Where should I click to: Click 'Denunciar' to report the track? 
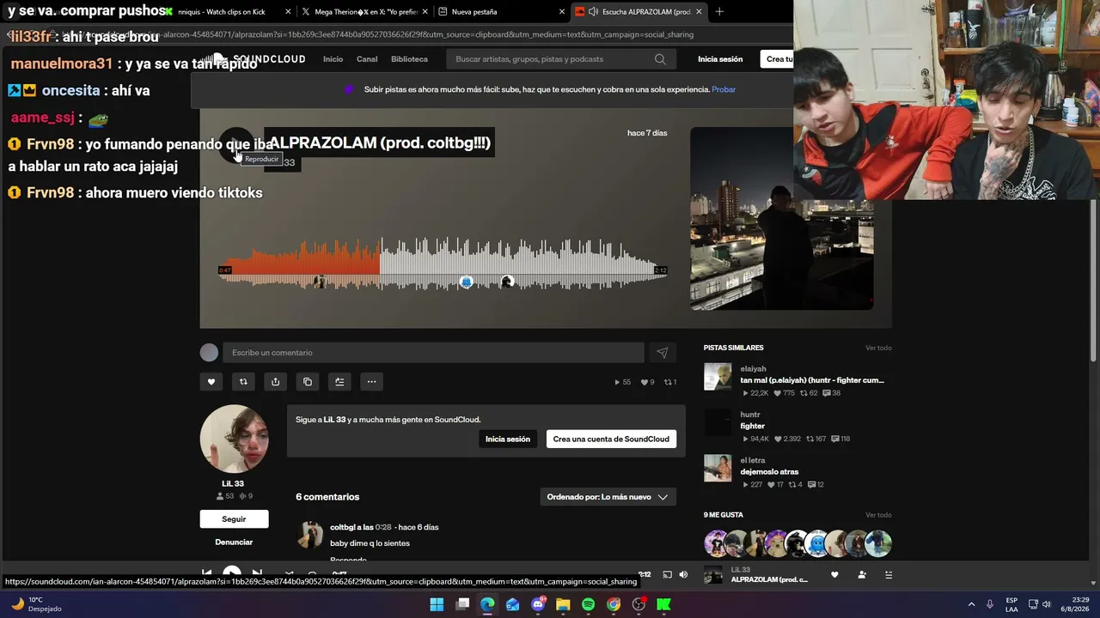point(234,542)
